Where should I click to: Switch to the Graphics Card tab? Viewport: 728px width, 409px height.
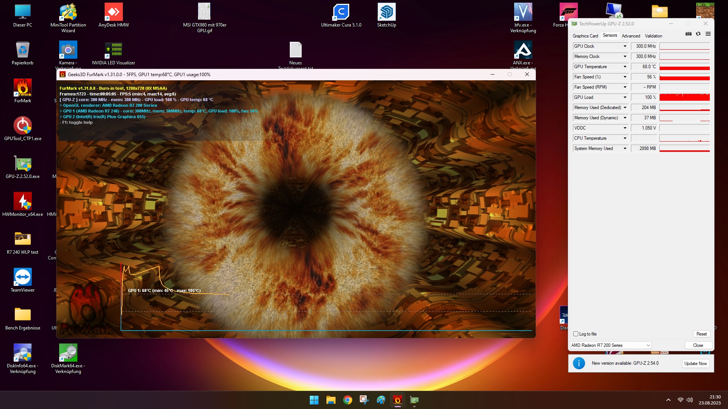[x=585, y=36]
